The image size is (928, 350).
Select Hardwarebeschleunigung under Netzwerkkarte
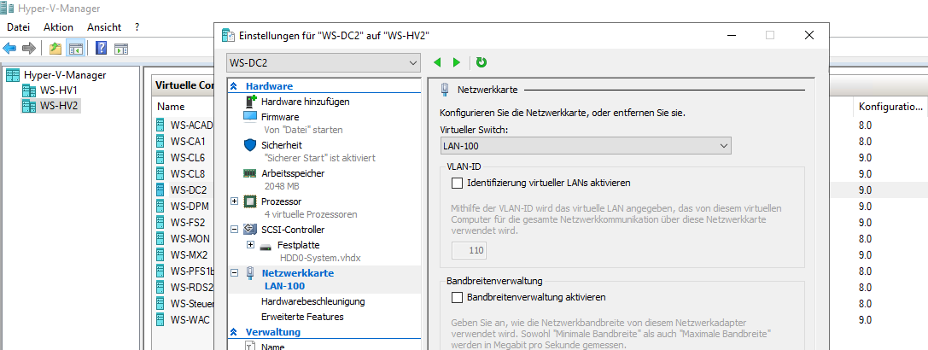(x=313, y=301)
